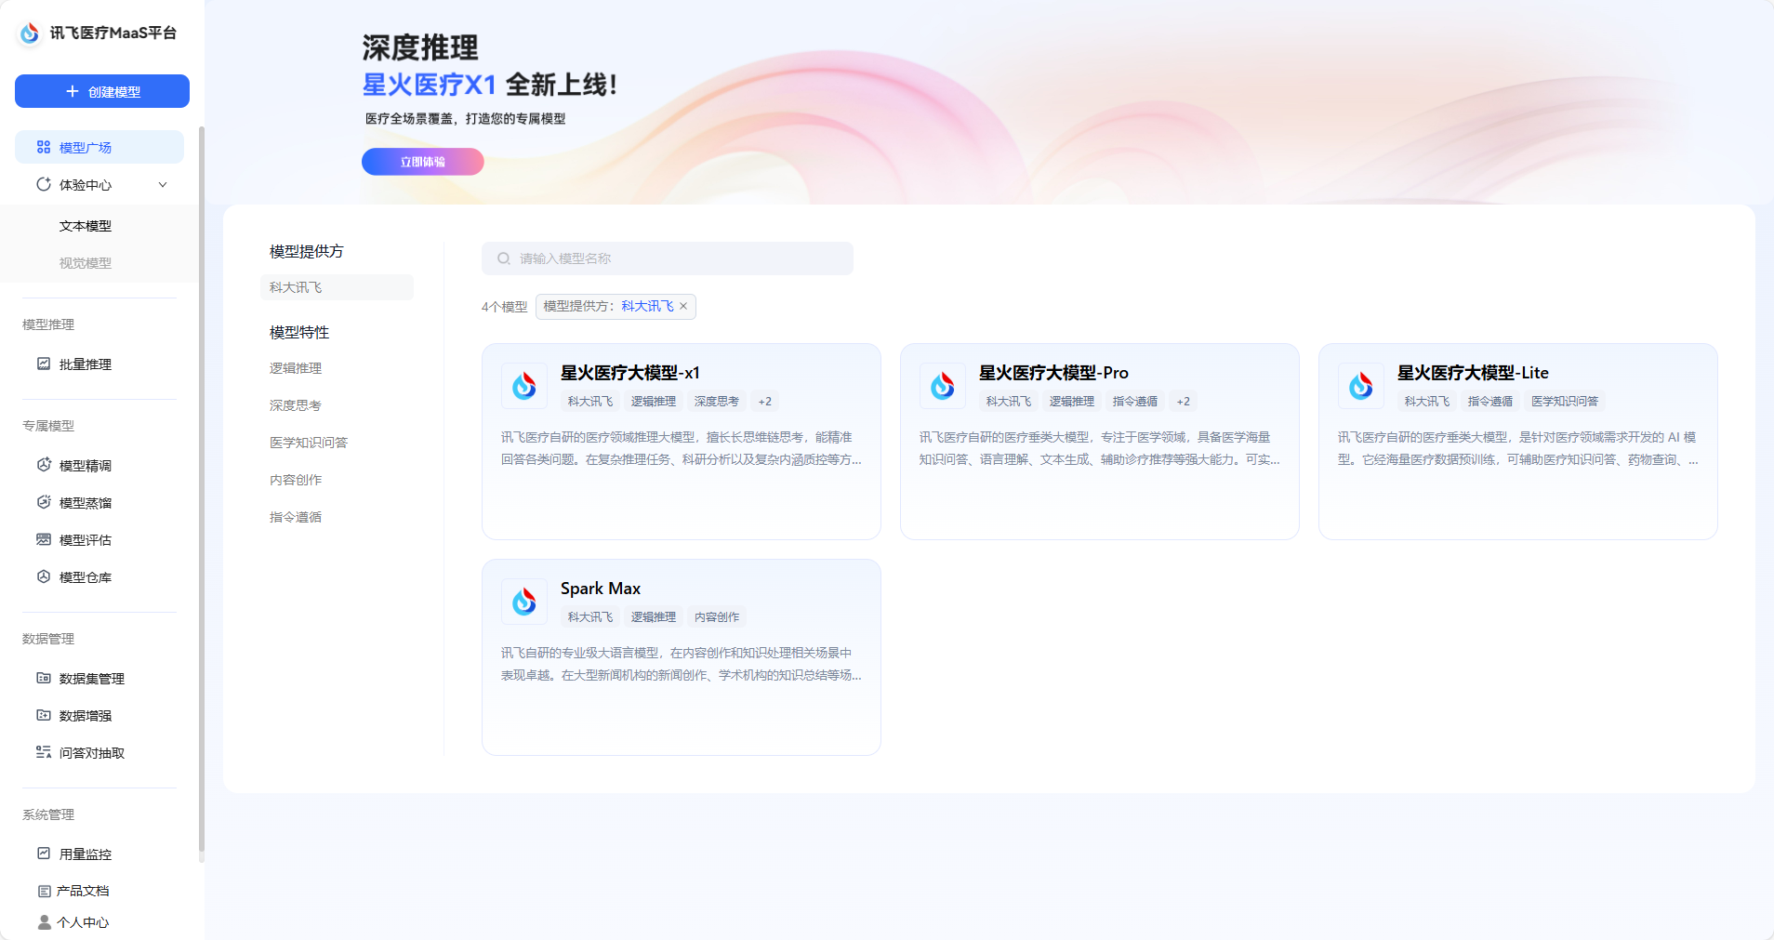The image size is (1774, 940).
Task: Click the 数据增强 icon
Action: click(44, 715)
